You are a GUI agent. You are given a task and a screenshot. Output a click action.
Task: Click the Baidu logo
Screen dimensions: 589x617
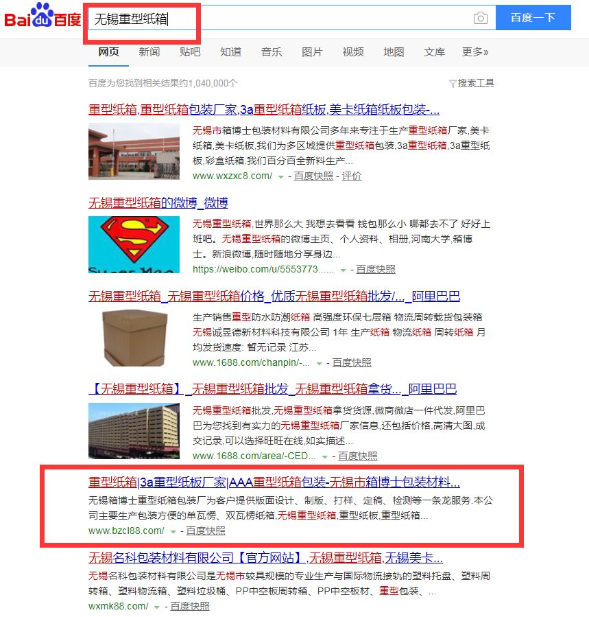43,16
